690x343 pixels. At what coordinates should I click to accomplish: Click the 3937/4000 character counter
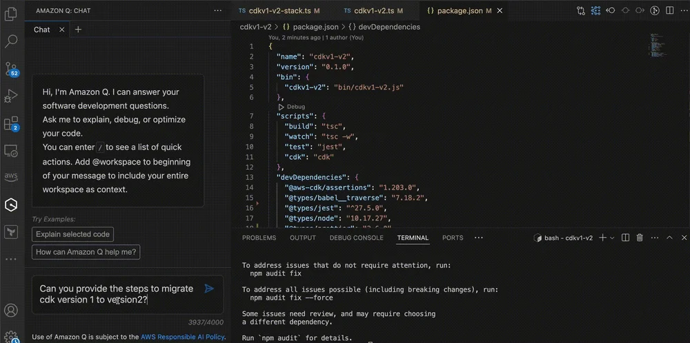(206, 322)
